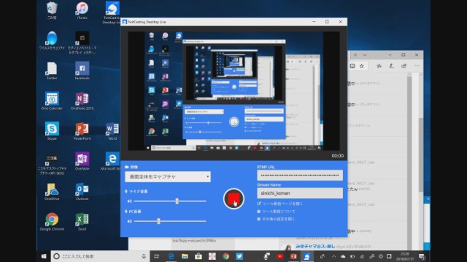
Task: Adjust the microphone volume slider
Action: coord(177,201)
